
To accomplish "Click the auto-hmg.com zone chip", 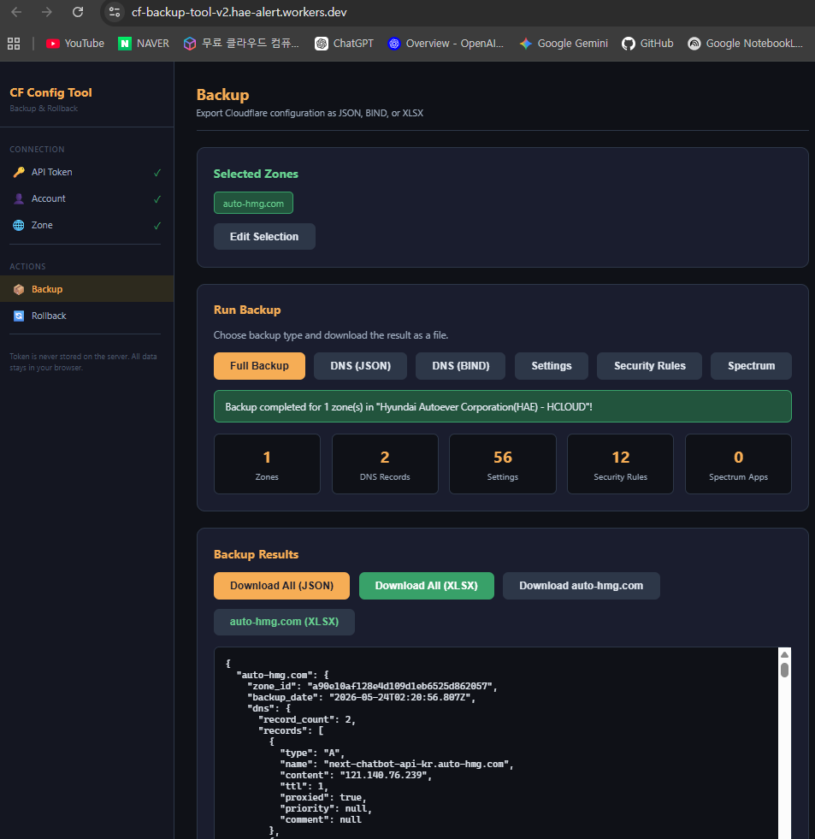I will 253,203.
